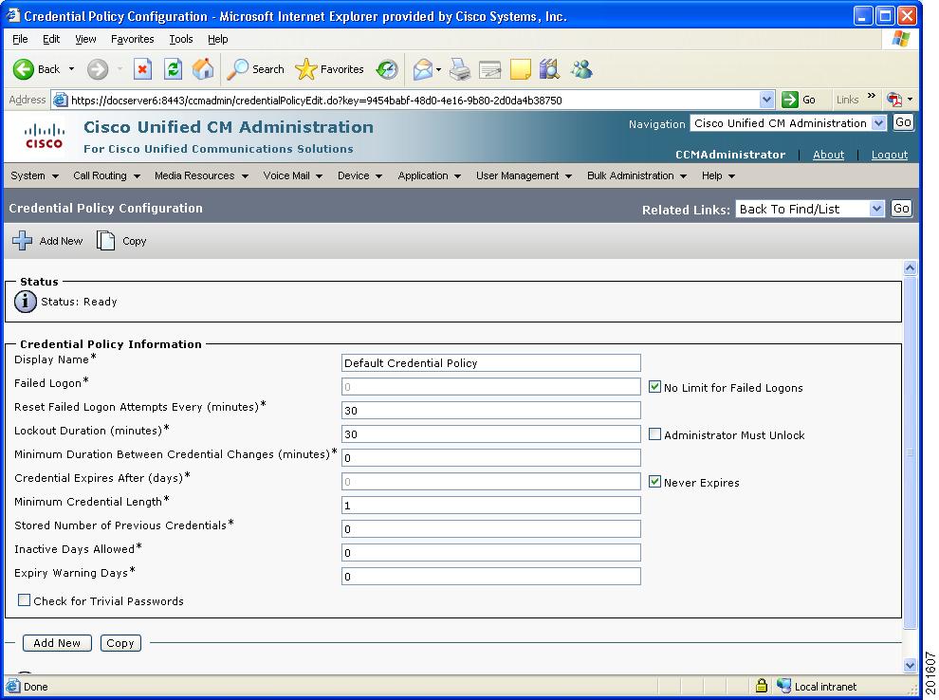
Task: Click the page scrollbar up arrow
Action: (x=911, y=268)
